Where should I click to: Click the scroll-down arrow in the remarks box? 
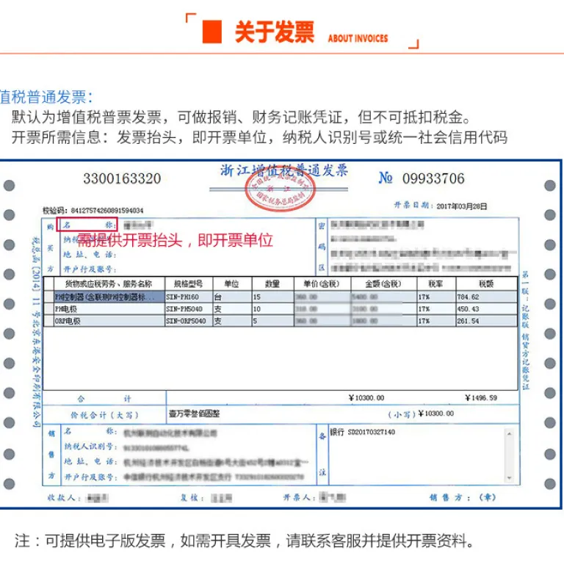[509, 477]
